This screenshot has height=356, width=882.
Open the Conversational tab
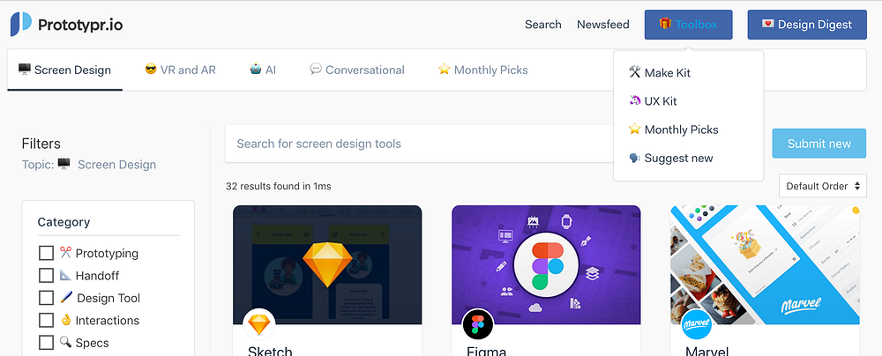(357, 70)
